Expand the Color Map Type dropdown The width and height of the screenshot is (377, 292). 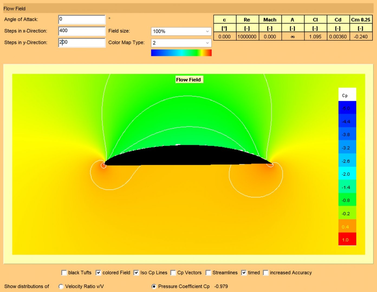181,43
